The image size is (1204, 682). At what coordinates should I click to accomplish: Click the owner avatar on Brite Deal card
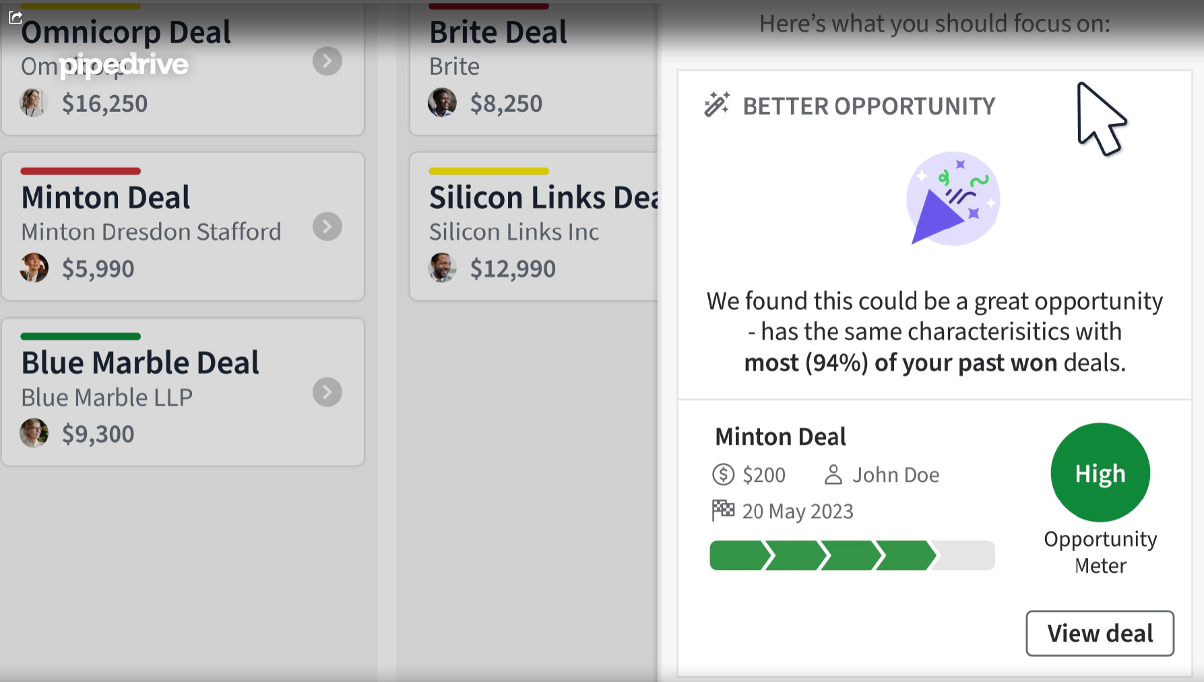coord(442,103)
